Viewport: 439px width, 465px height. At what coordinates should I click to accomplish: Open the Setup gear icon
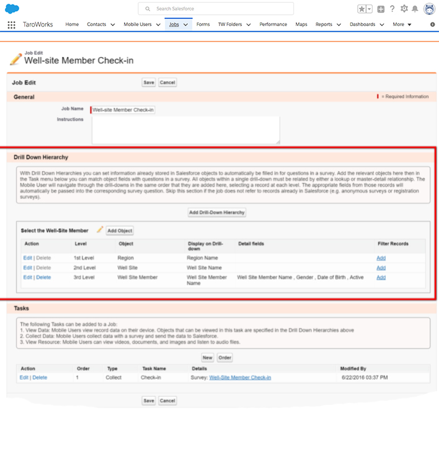404,9
